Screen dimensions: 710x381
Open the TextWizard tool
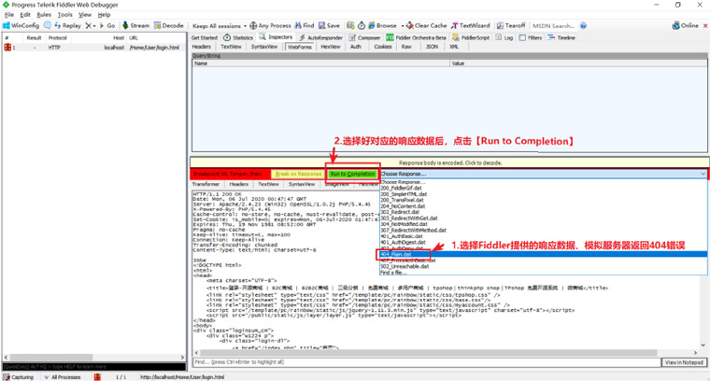(x=470, y=26)
